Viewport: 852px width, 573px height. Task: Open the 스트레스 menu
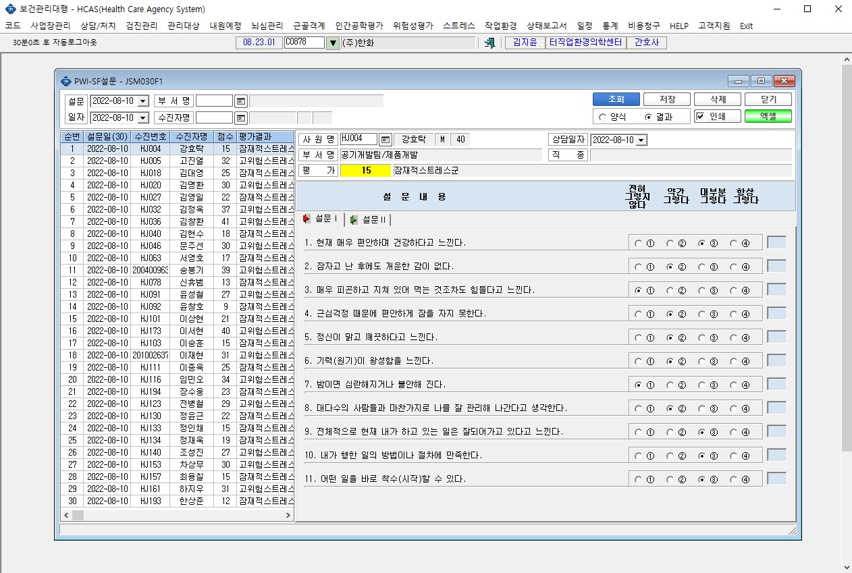click(x=459, y=26)
